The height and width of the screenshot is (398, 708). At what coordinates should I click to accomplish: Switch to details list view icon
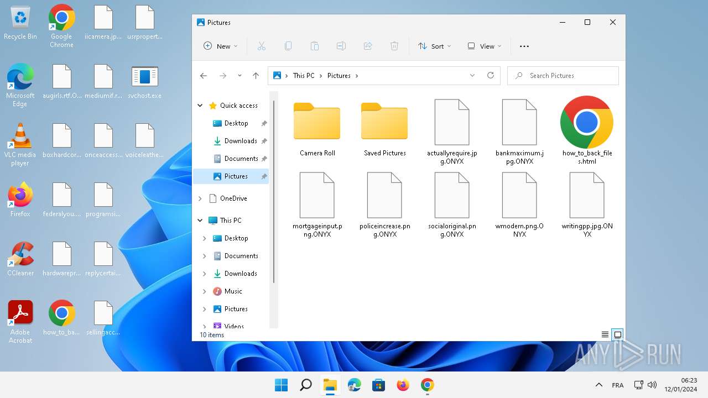click(x=605, y=334)
